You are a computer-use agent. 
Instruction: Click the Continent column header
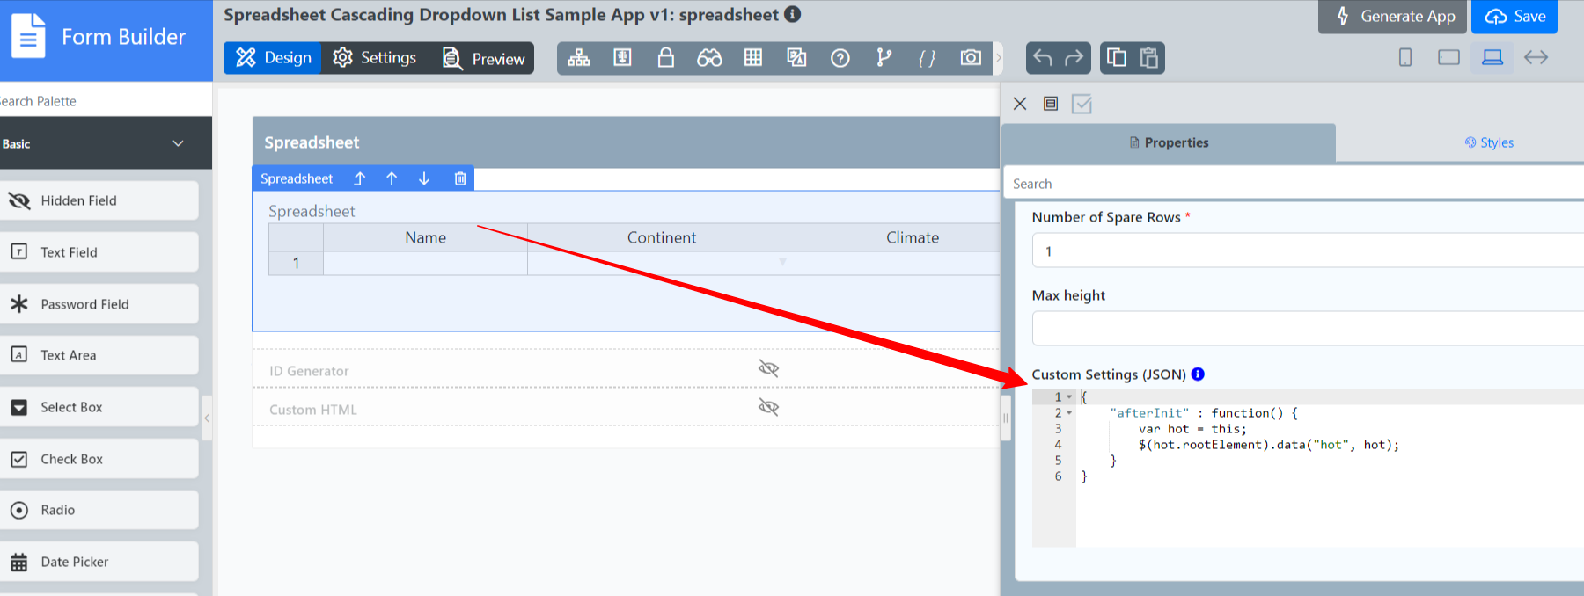pyautogui.click(x=662, y=237)
